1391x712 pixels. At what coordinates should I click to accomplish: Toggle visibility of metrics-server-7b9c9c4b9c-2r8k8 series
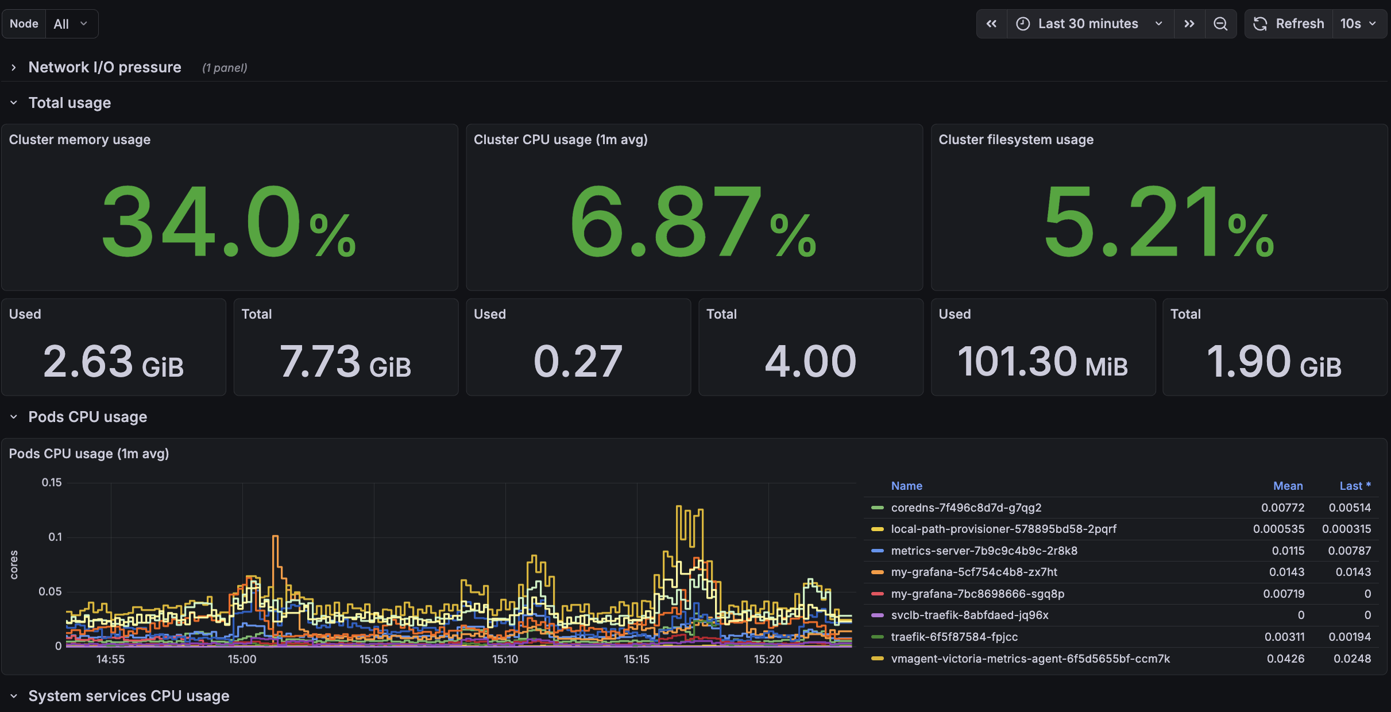coord(984,551)
